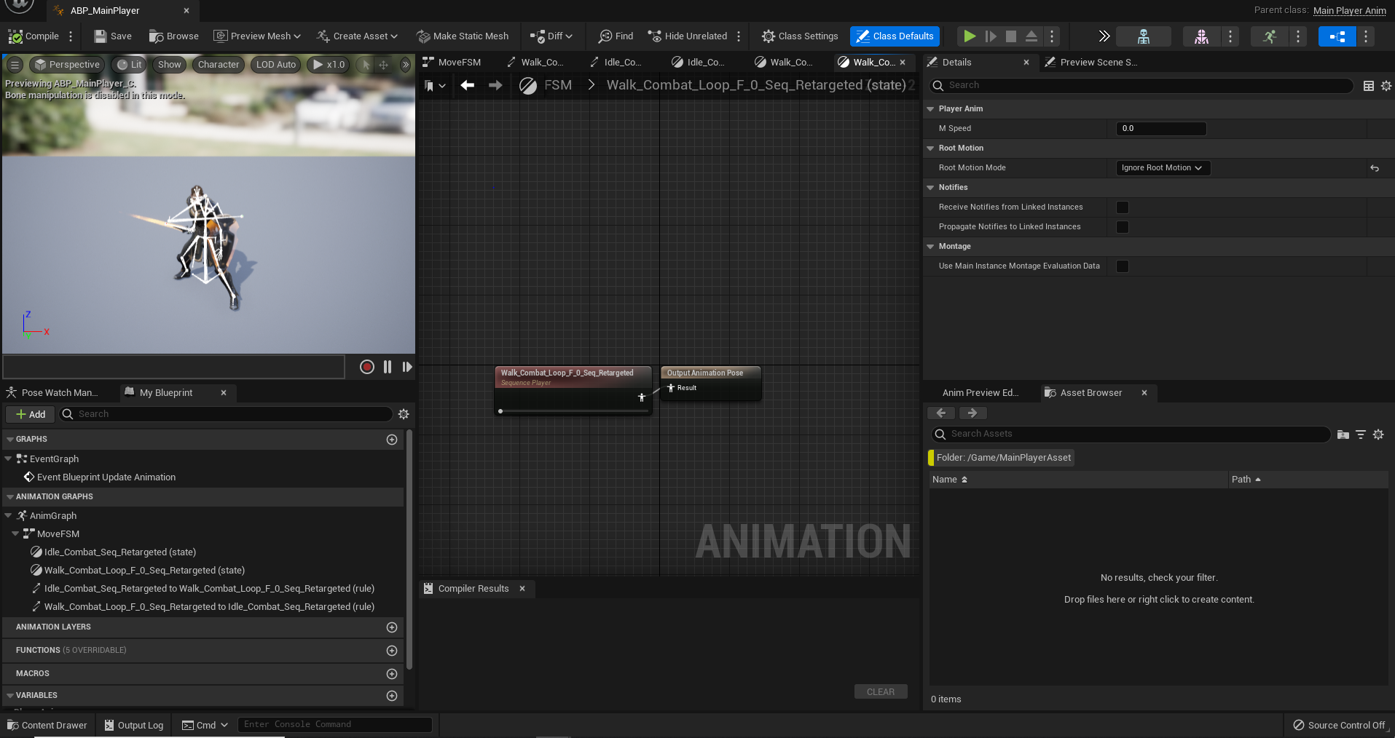This screenshot has height=738, width=1395.
Task: Open the Find search tool
Action: coord(616,36)
